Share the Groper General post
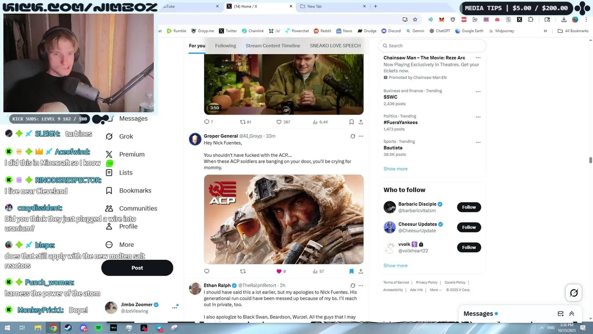The image size is (593, 334). click(361, 271)
